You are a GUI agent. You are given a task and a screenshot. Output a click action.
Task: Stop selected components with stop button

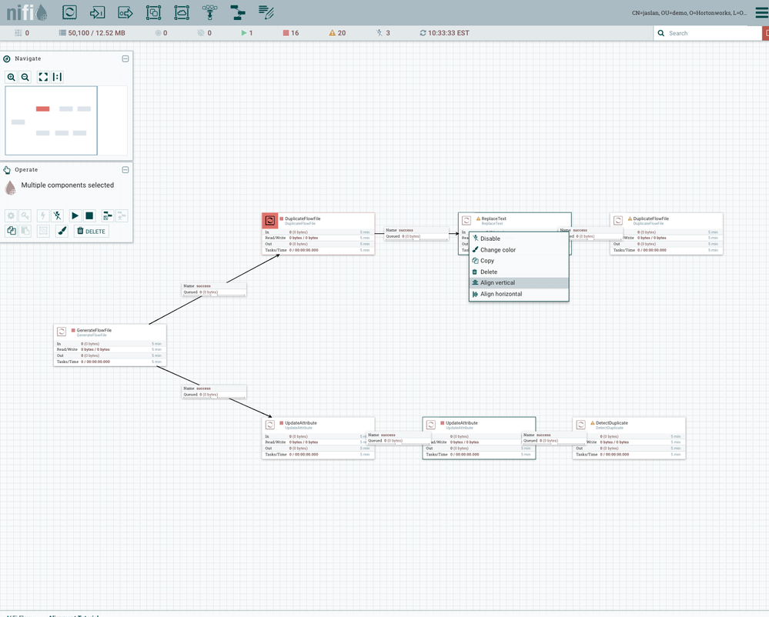pos(89,216)
